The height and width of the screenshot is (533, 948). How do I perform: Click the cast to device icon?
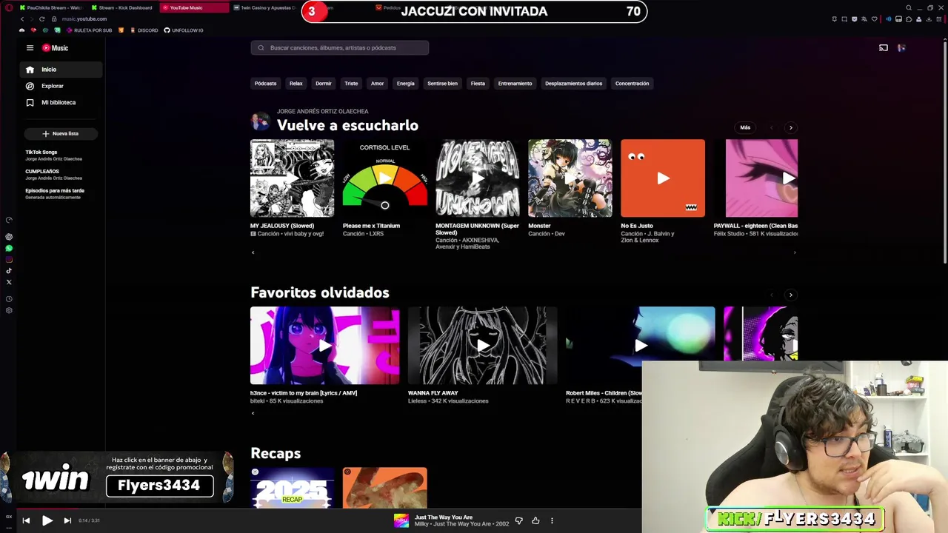pyautogui.click(x=884, y=48)
